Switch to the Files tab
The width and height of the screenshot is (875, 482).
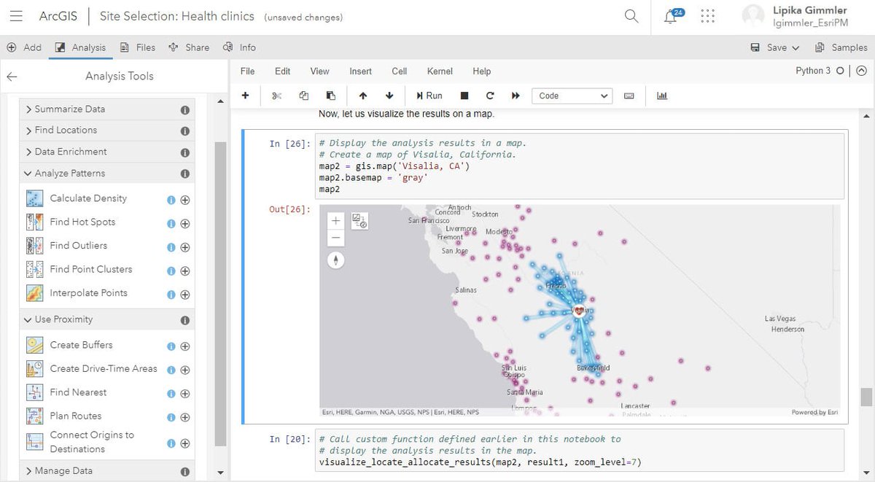pyautogui.click(x=137, y=47)
